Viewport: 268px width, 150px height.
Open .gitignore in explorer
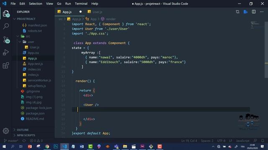click(33, 91)
